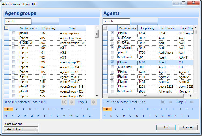Screen dimensions: 202x136
Task: Uncheck the agent 1460 MJ checkbox
Action: (112, 62)
